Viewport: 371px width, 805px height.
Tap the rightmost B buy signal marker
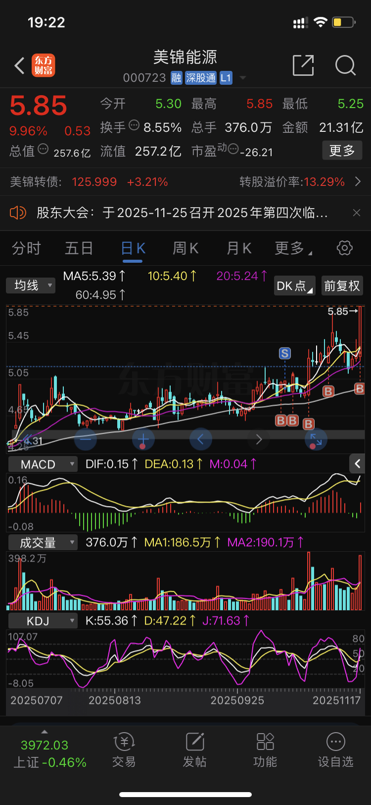pos(360,389)
